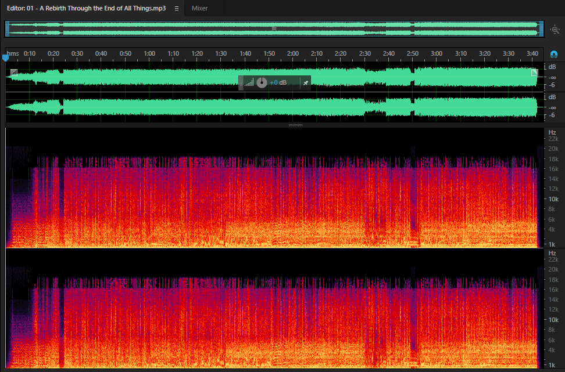Click inside the lower spectral frequency display
The height and width of the screenshot is (372, 565).
274,309
